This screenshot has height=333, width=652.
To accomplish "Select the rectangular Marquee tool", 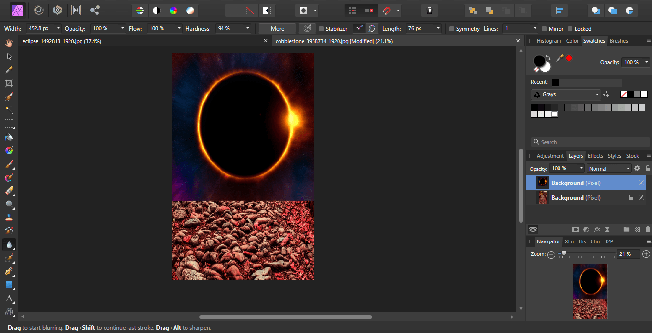I will [x=8, y=124].
